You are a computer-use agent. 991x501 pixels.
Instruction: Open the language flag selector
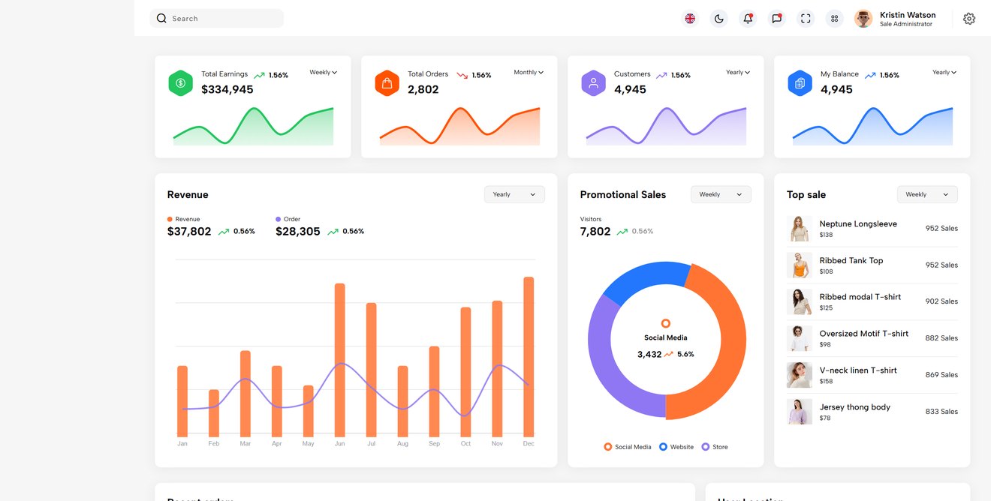click(x=690, y=19)
